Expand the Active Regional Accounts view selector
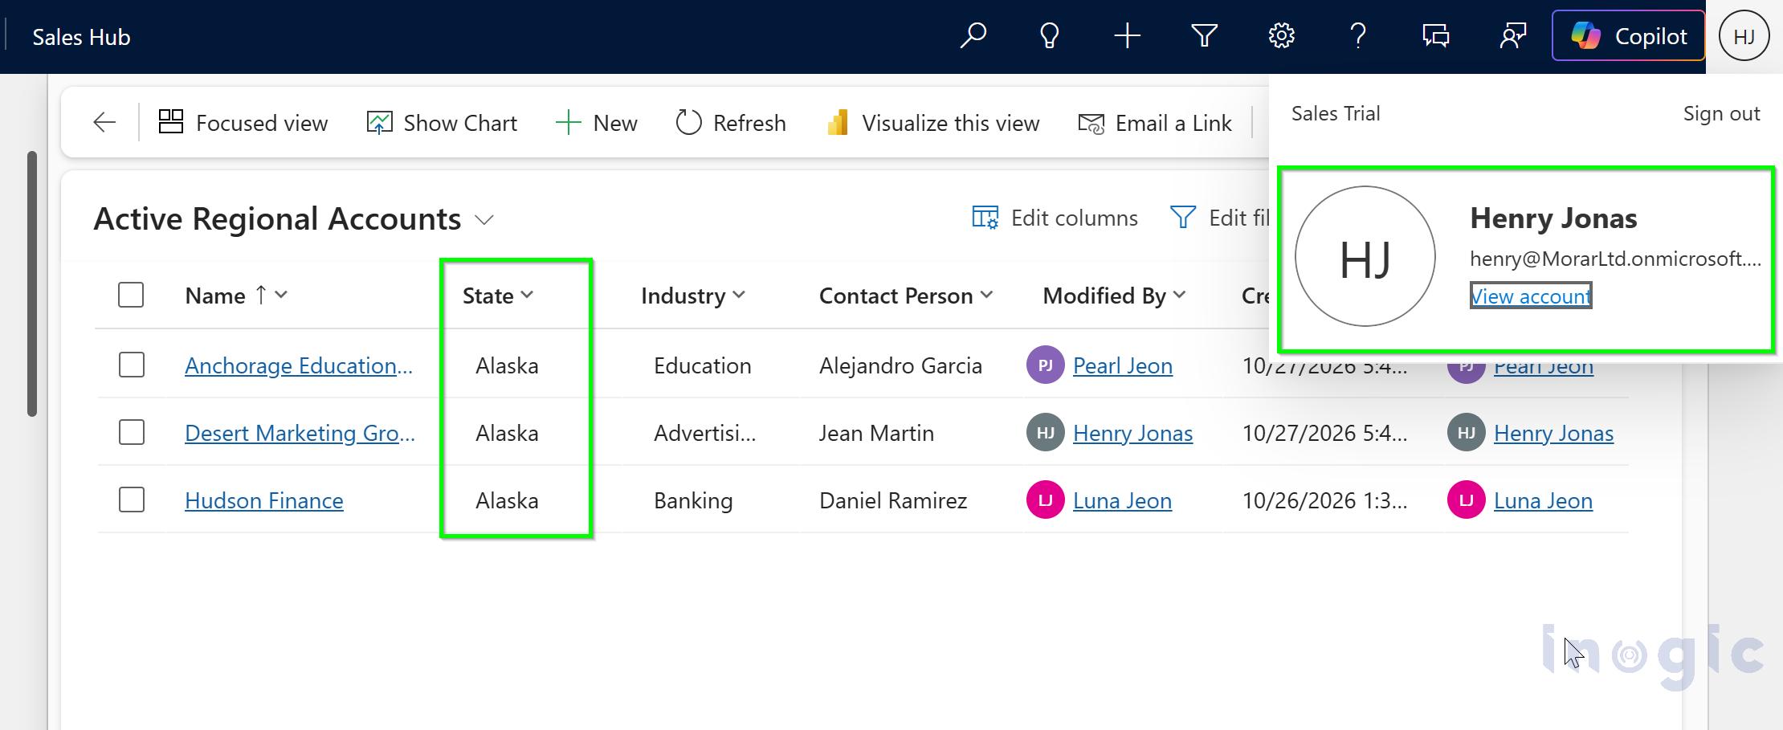This screenshot has height=730, width=1783. tap(484, 219)
